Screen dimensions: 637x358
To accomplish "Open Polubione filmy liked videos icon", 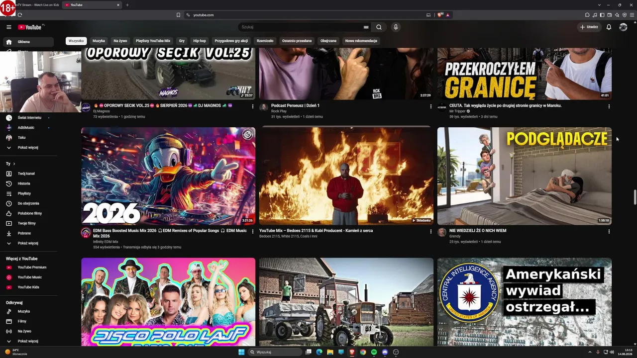I will pyautogui.click(x=9, y=213).
